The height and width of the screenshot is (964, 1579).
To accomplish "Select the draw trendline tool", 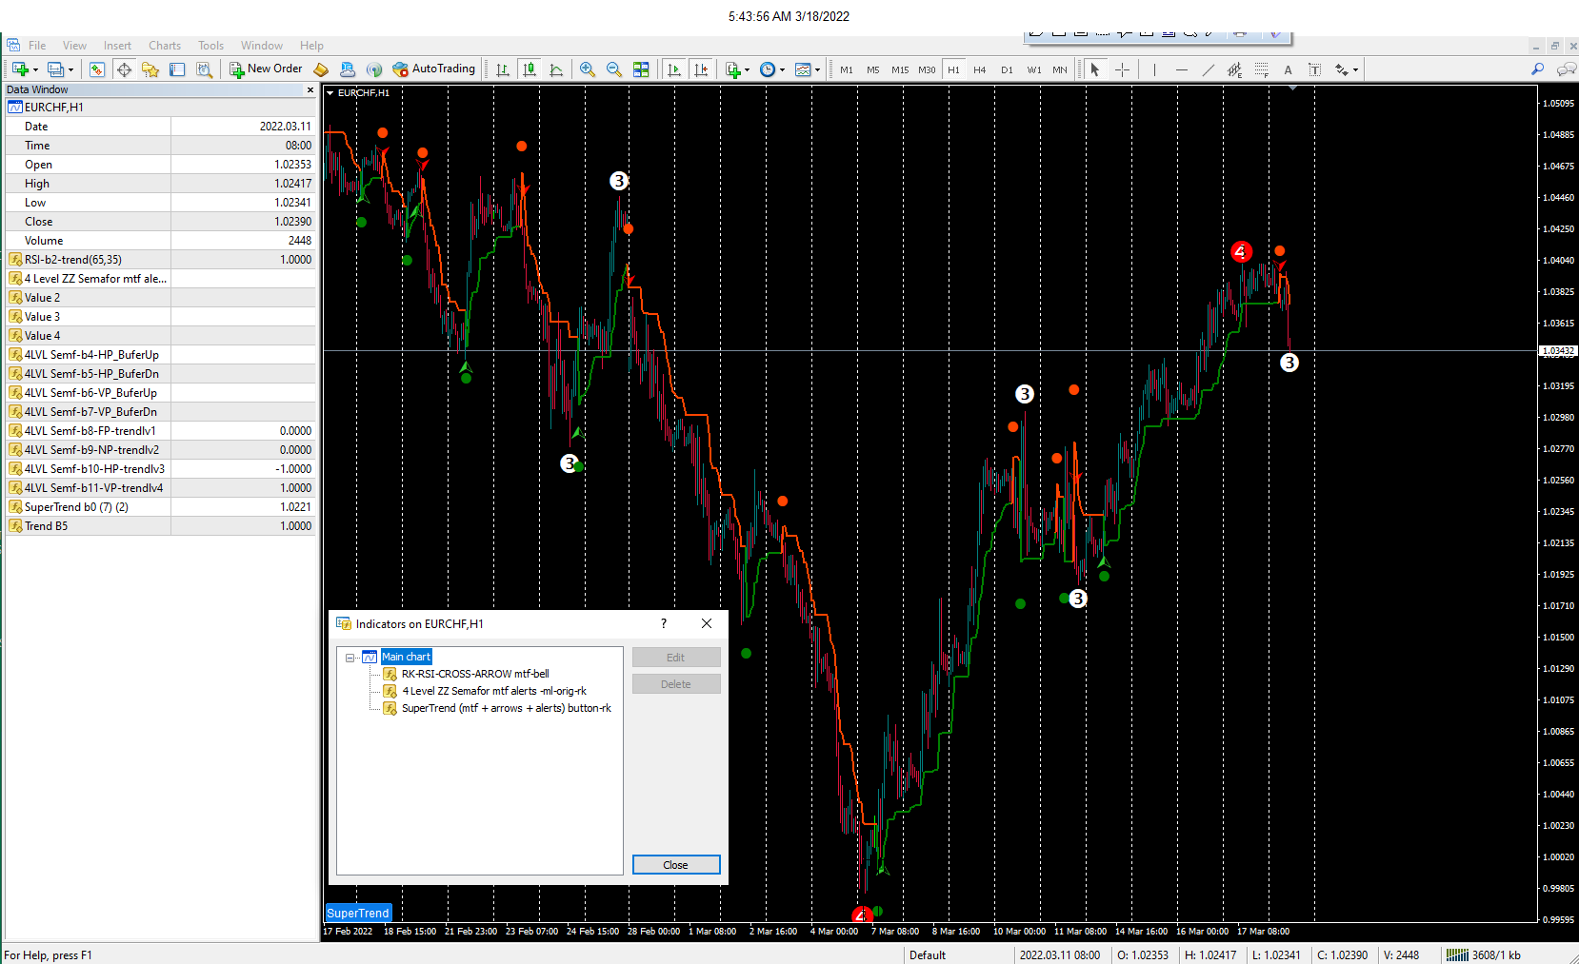I will pos(1208,69).
